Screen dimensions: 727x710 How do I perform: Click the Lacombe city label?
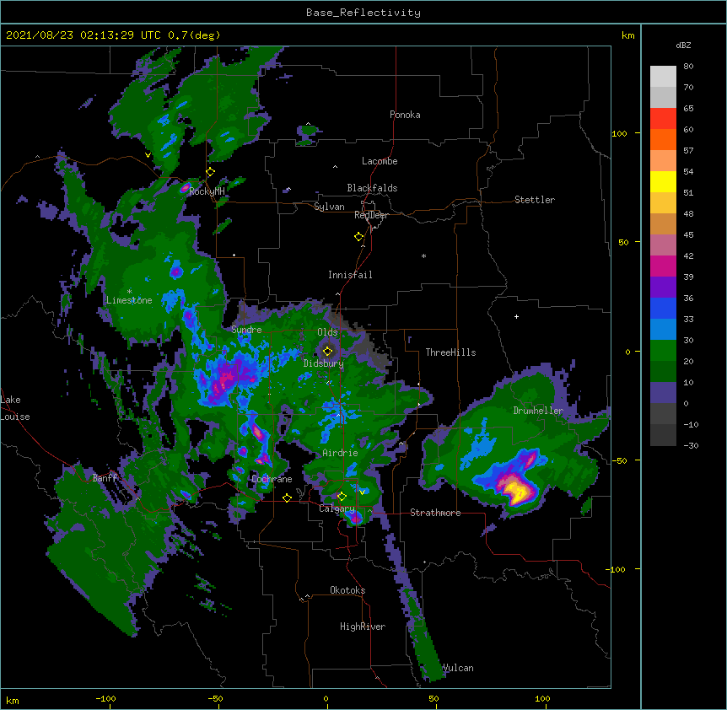[380, 161]
